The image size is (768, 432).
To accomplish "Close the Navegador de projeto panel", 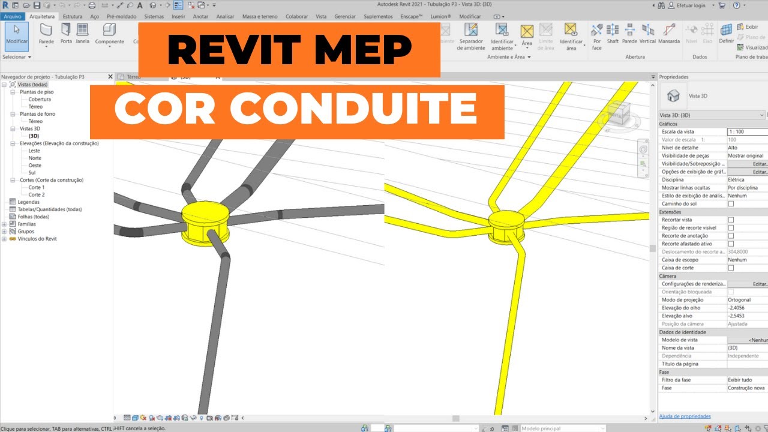I will (x=110, y=77).
